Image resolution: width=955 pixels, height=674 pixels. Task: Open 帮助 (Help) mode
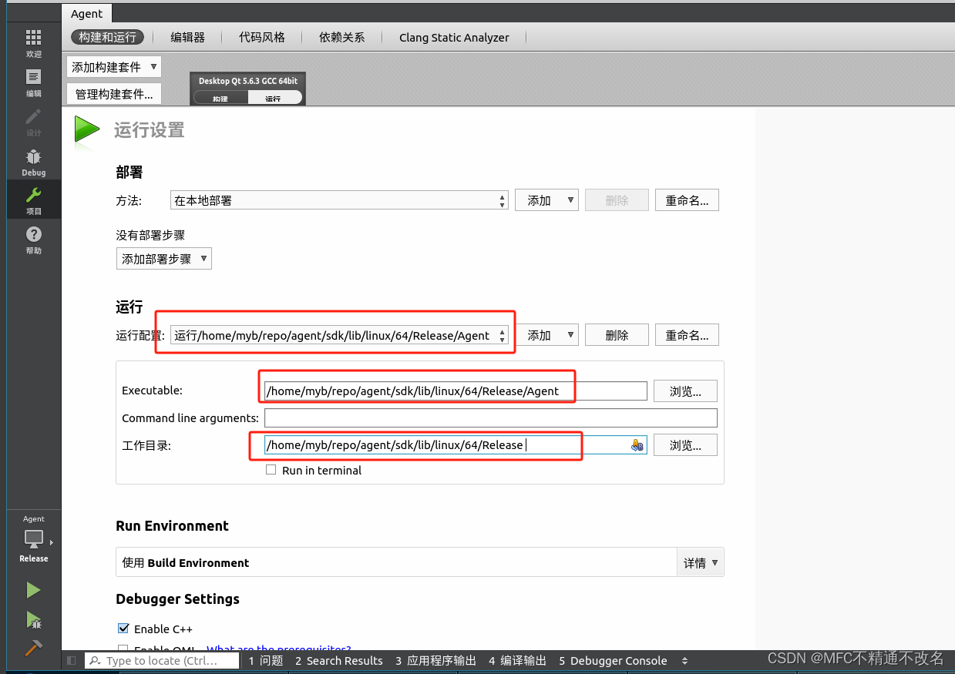(34, 239)
